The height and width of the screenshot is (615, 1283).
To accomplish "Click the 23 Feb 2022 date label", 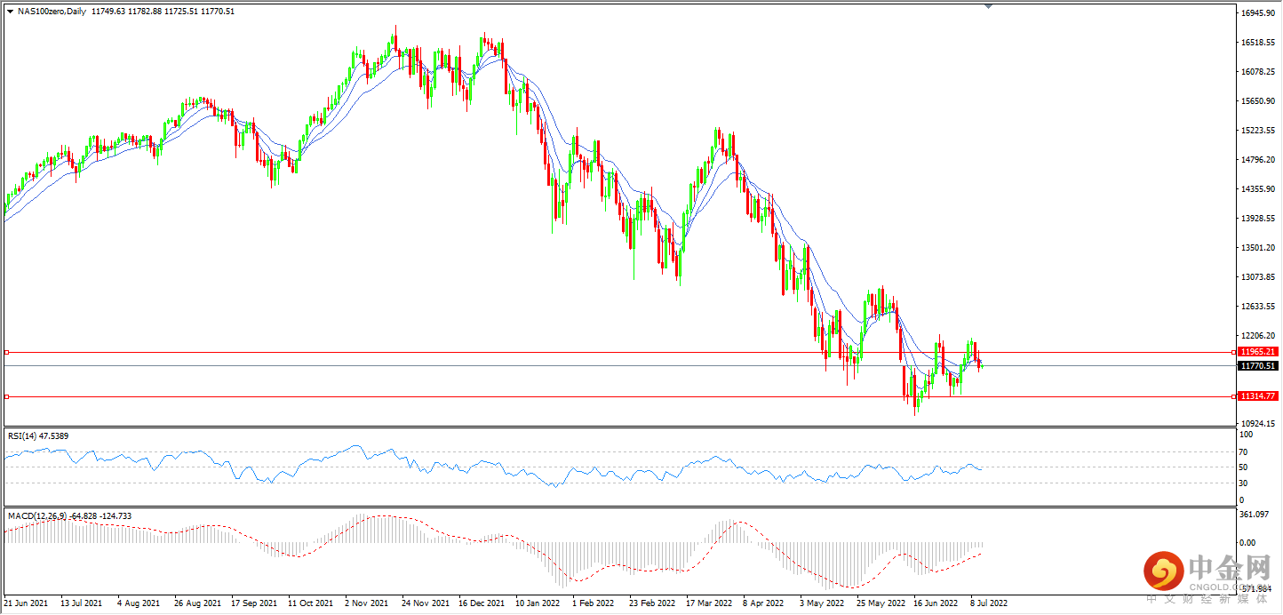I will [x=652, y=603].
